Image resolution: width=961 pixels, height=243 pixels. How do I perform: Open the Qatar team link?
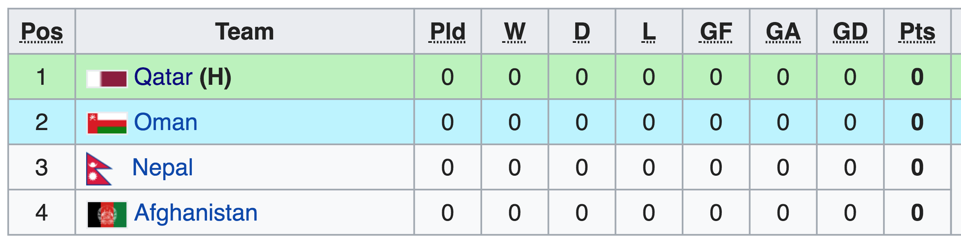pos(163,77)
